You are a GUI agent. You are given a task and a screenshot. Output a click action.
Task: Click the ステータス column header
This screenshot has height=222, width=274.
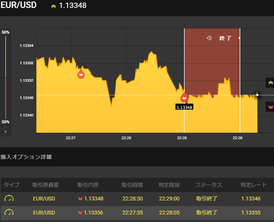coord(209,185)
